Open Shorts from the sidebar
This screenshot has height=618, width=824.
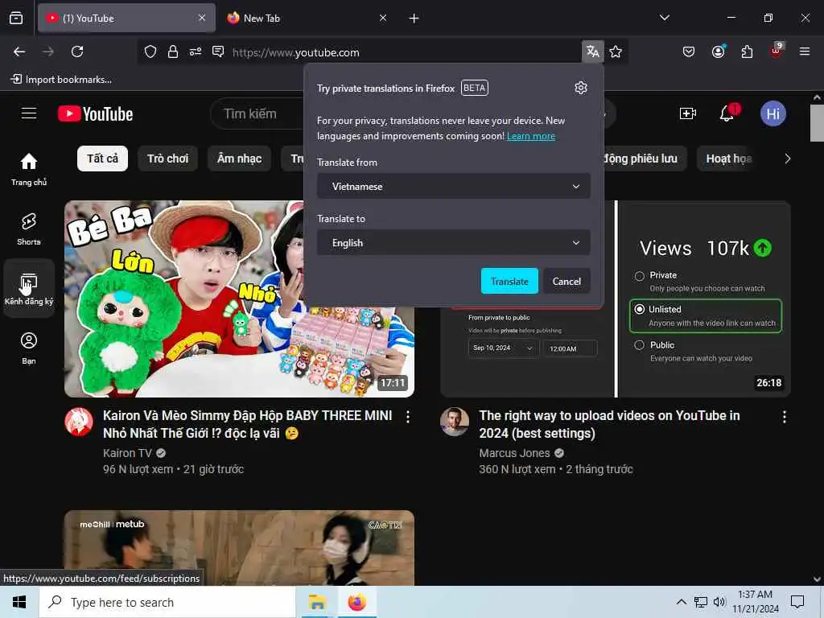click(29, 229)
